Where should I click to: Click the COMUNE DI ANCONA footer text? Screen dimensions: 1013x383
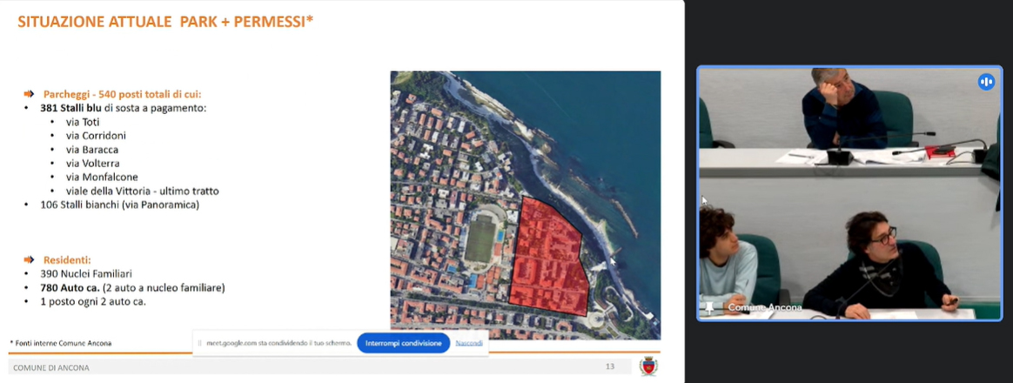pyautogui.click(x=51, y=368)
